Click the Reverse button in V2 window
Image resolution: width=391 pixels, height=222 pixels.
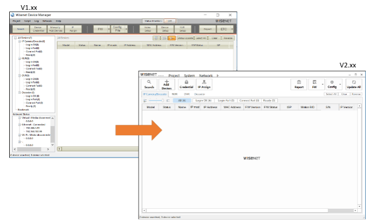click(x=356, y=94)
